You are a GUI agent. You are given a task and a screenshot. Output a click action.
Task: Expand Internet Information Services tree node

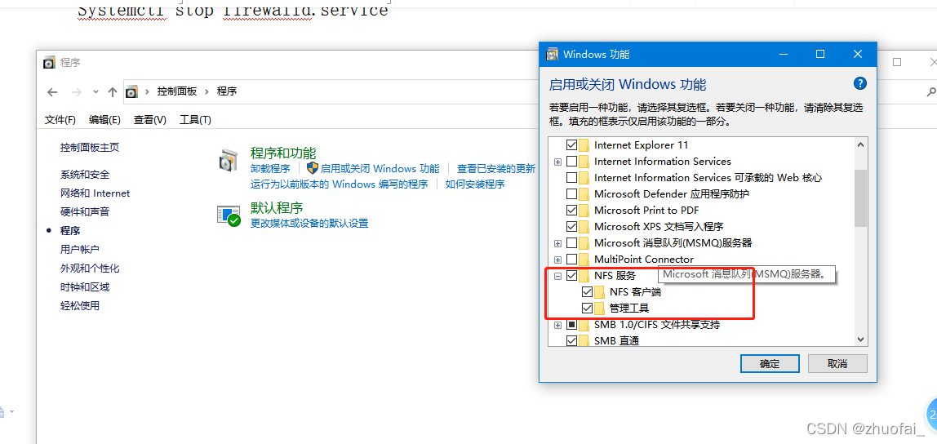click(557, 162)
